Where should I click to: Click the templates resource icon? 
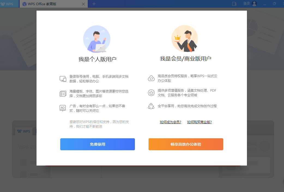tap(63, 94)
